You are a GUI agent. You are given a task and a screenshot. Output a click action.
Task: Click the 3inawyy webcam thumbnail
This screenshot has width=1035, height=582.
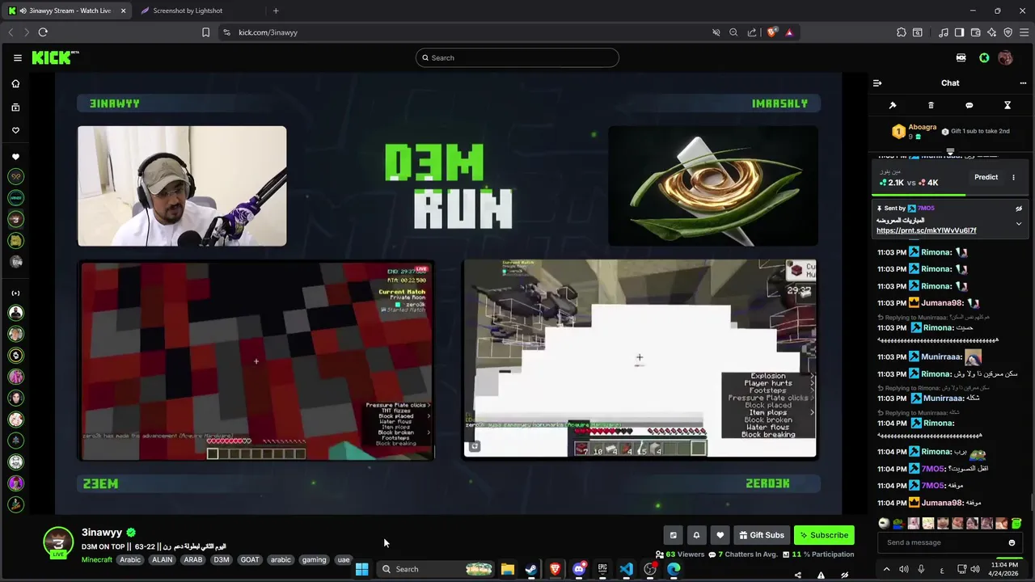182,186
